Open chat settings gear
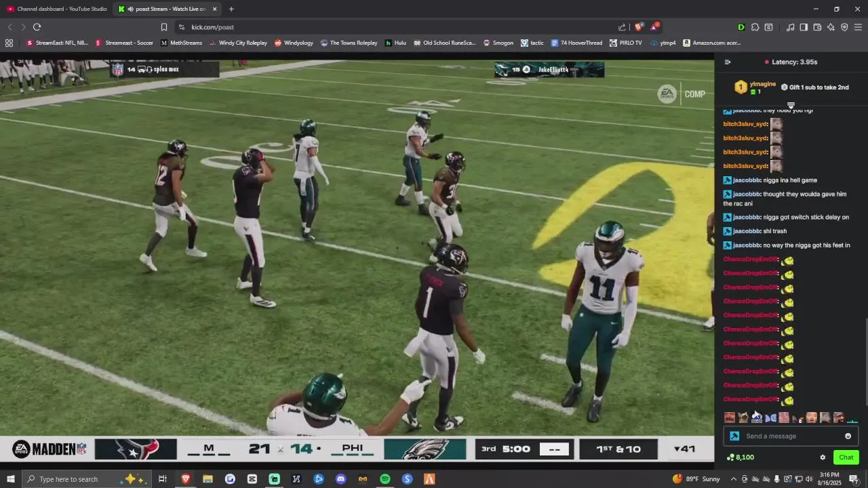Screen dimensions: 868x488 click(823, 457)
